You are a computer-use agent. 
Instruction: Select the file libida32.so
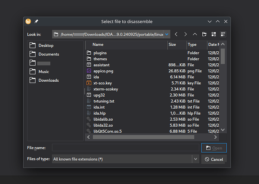tap(103, 125)
